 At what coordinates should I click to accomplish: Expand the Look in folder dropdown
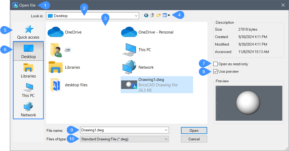pyautogui.click(x=136, y=16)
